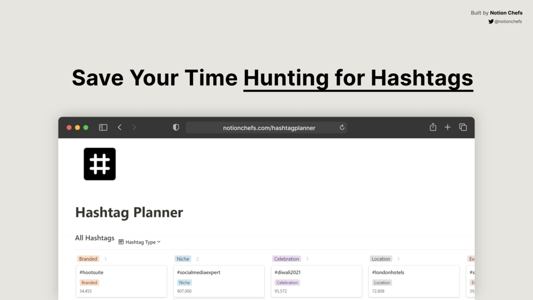
Task: Toggle the browser sidebar icon
Action: pos(103,127)
